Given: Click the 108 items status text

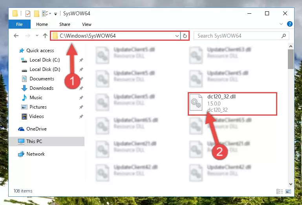Looking at the screenshot, I should pos(23,191).
